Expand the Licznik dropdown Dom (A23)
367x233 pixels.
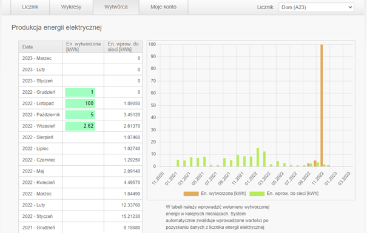pyautogui.click(x=316, y=7)
